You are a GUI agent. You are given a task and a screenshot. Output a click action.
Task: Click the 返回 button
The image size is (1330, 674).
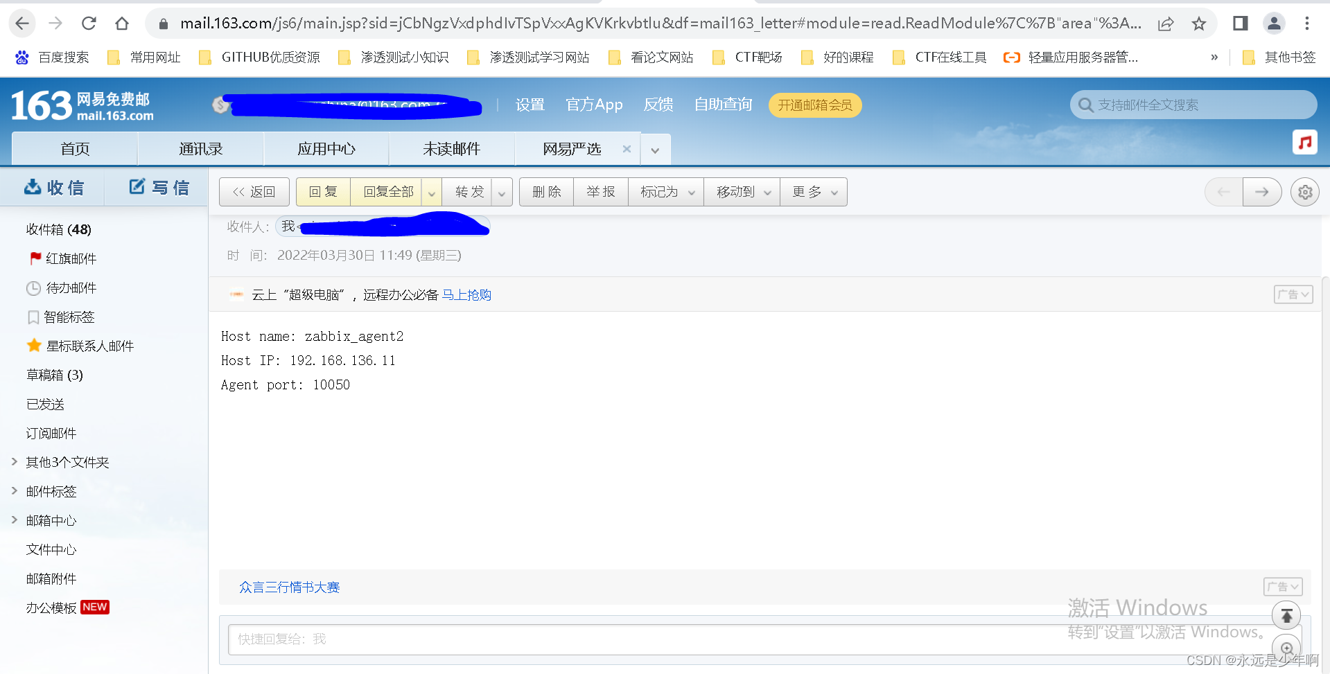coord(254,192)
